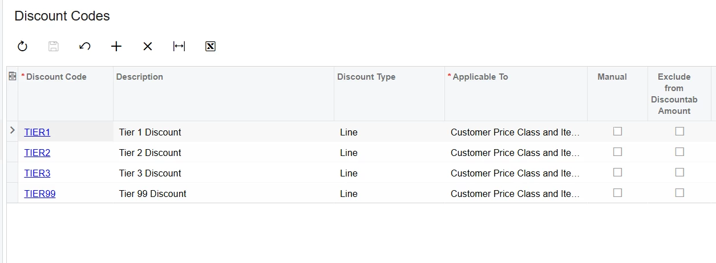Click the Description column header
Screen dimensions: 716x263
click(x=140, y=77)
